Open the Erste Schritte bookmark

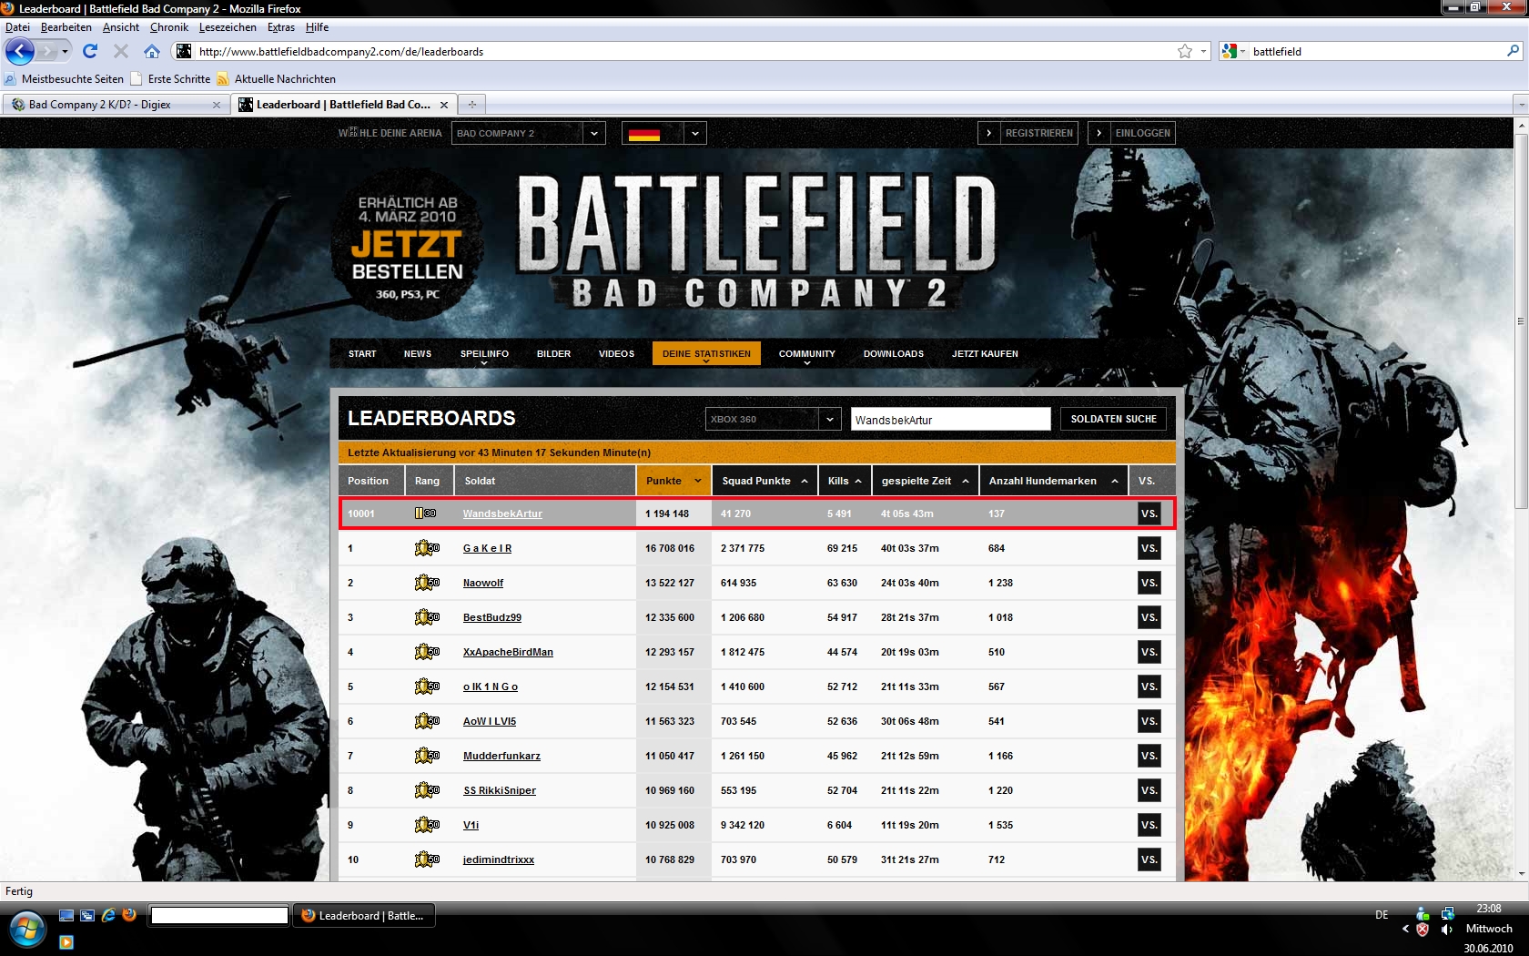point(170,79)
